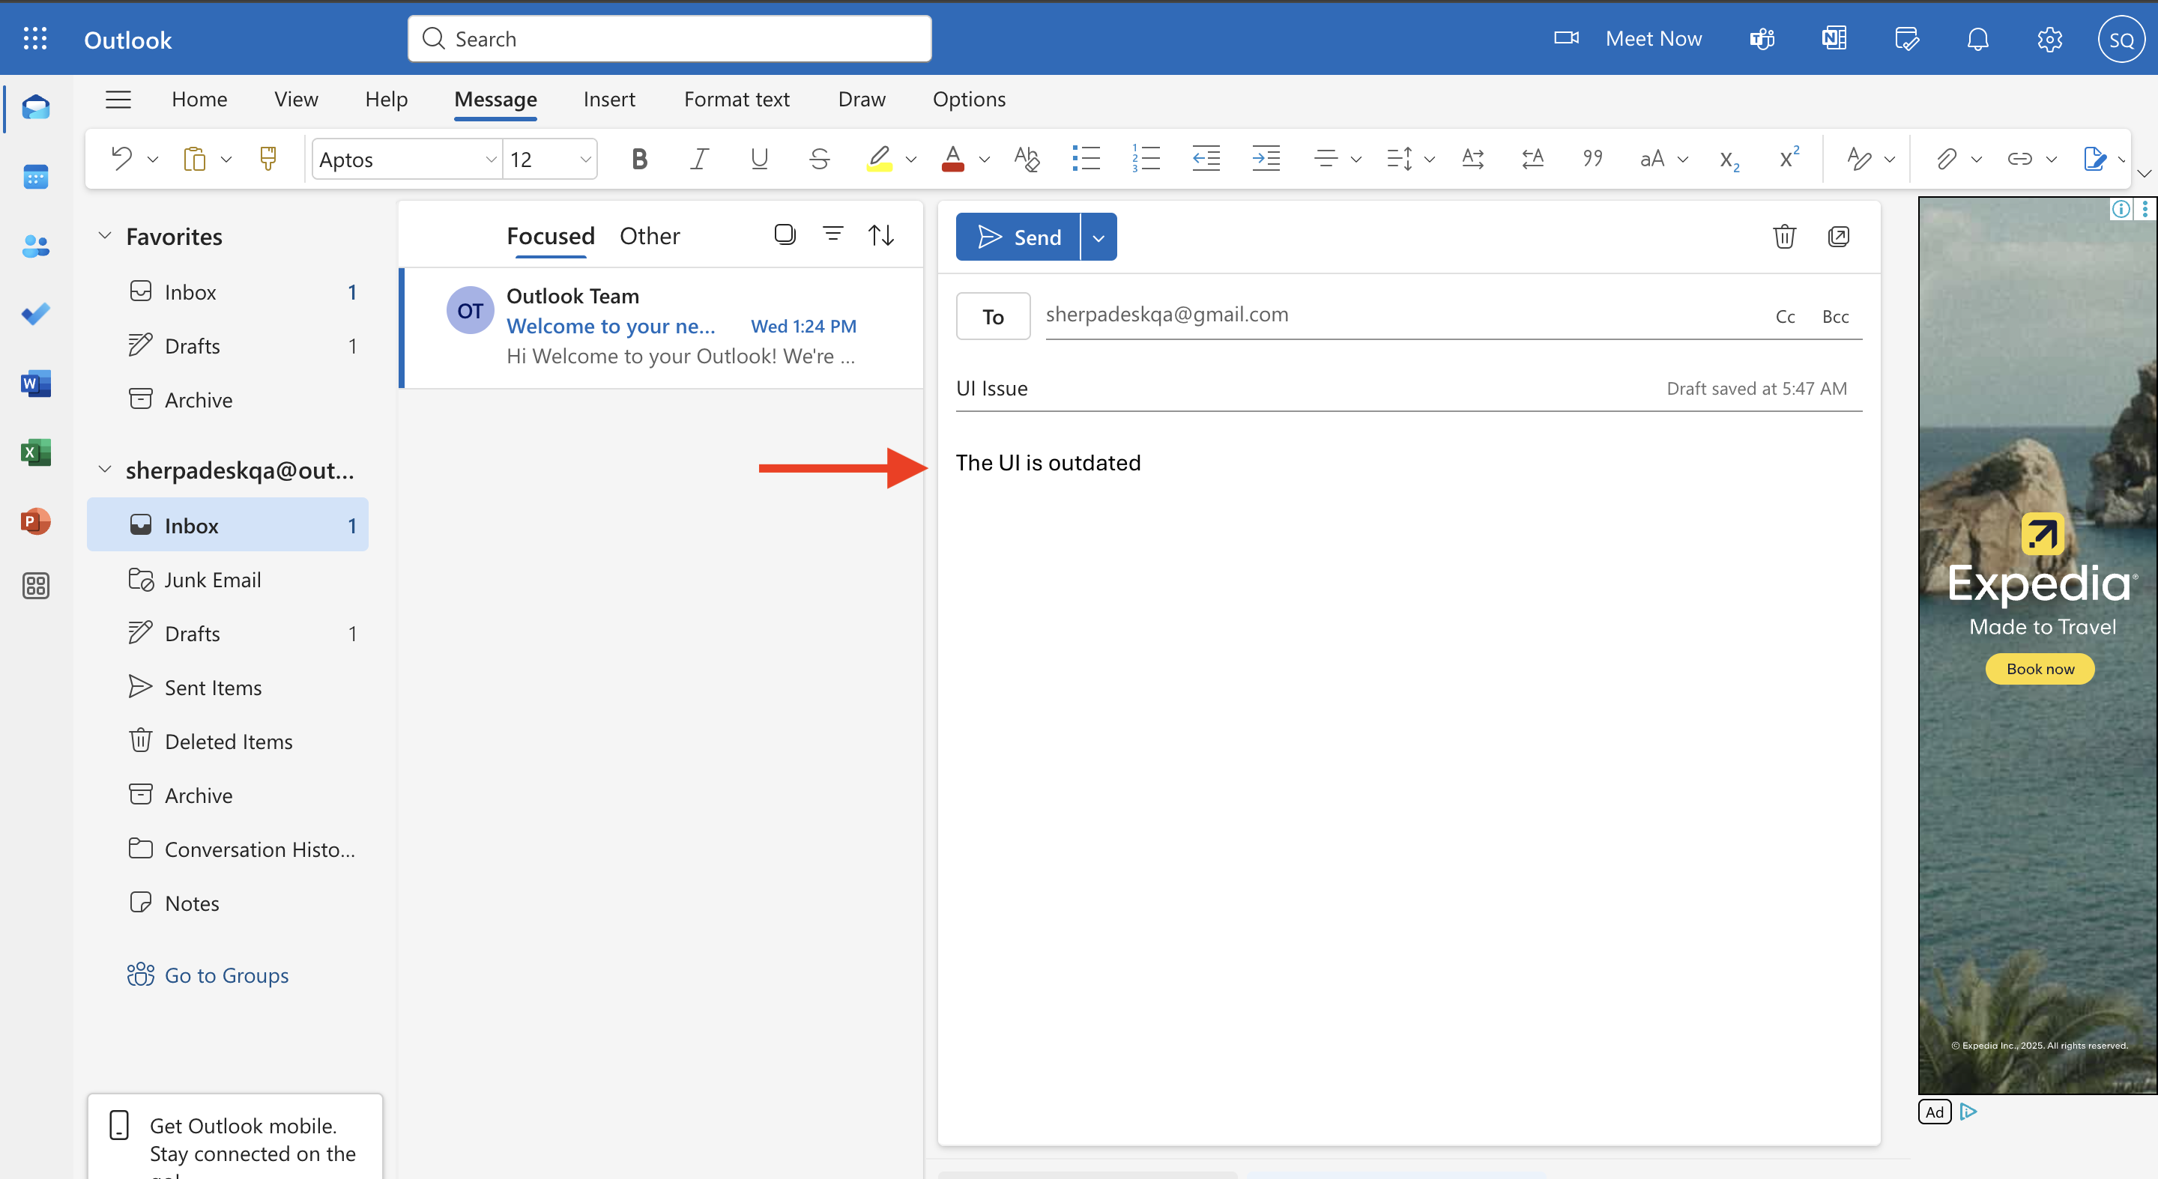2158x1179 pixels.
Task: Click the attach file paperclip icon
Action: pos(1945,158)
